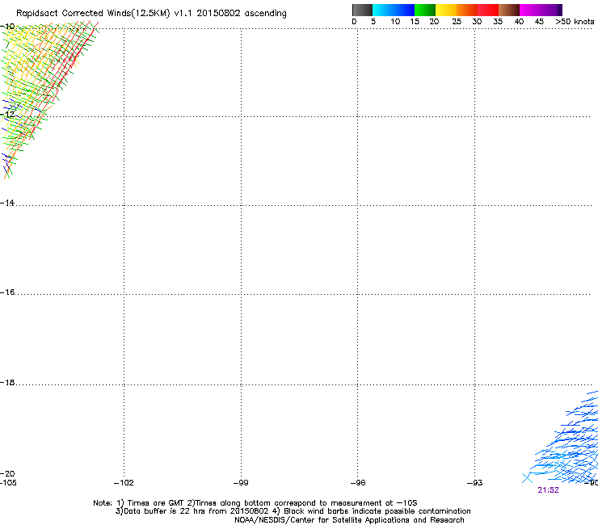Click the latitude label -18
This screenshot has height=525, width=598.
(7, 382)
